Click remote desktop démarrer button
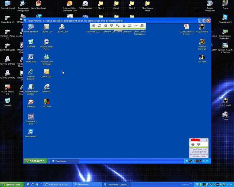Image resolution: width=234 pixels, height=187 pixels. [35, 161]
